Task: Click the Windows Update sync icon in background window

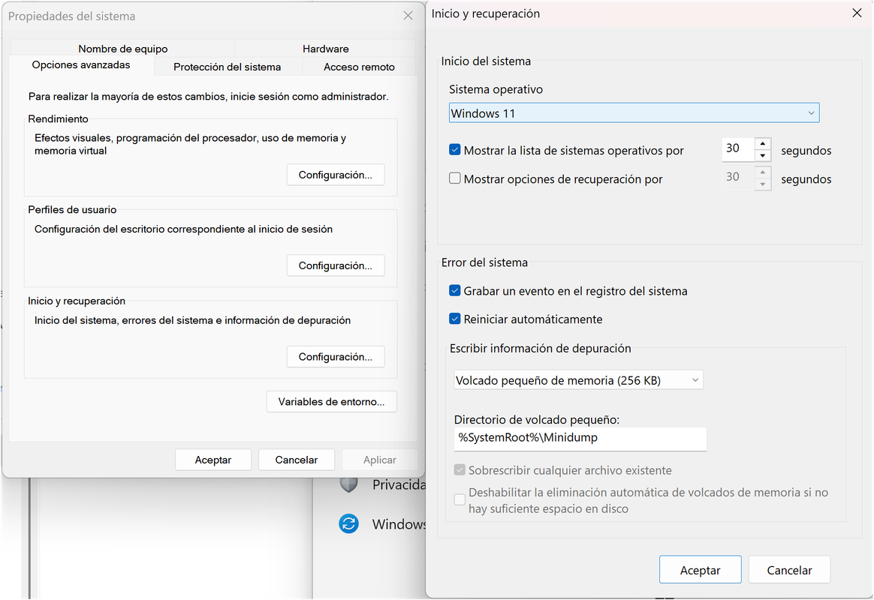Action: click(x=349, y=523)
